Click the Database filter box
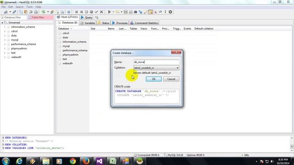Image resolution: width=294 pixels, height=165 pixels. 13,17
